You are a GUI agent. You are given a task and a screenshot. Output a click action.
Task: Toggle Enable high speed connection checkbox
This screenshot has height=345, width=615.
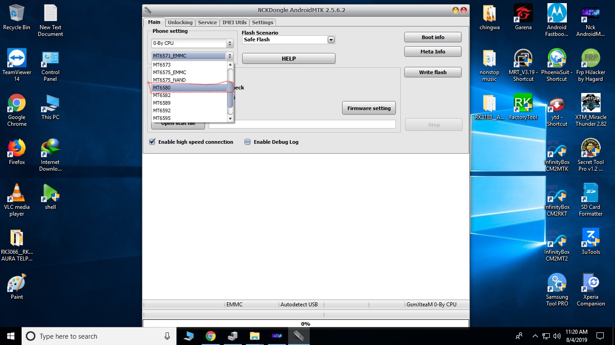pos(152,142)
